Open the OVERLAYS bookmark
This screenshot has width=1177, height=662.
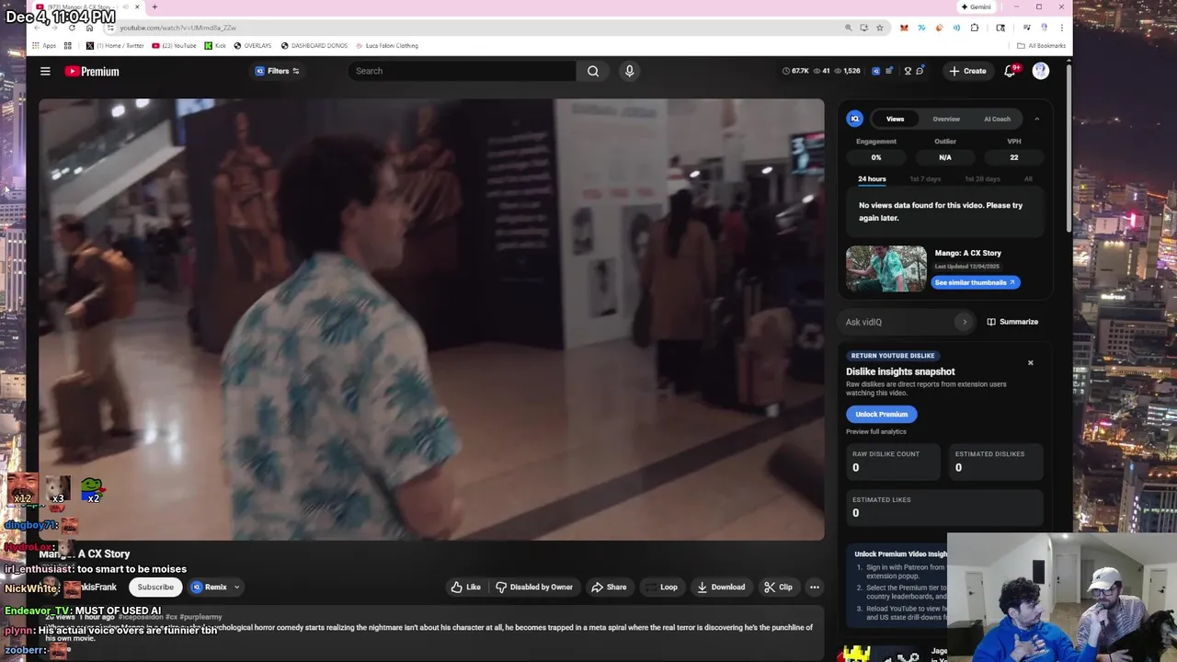pyautogui.click(x=252, y=45)
